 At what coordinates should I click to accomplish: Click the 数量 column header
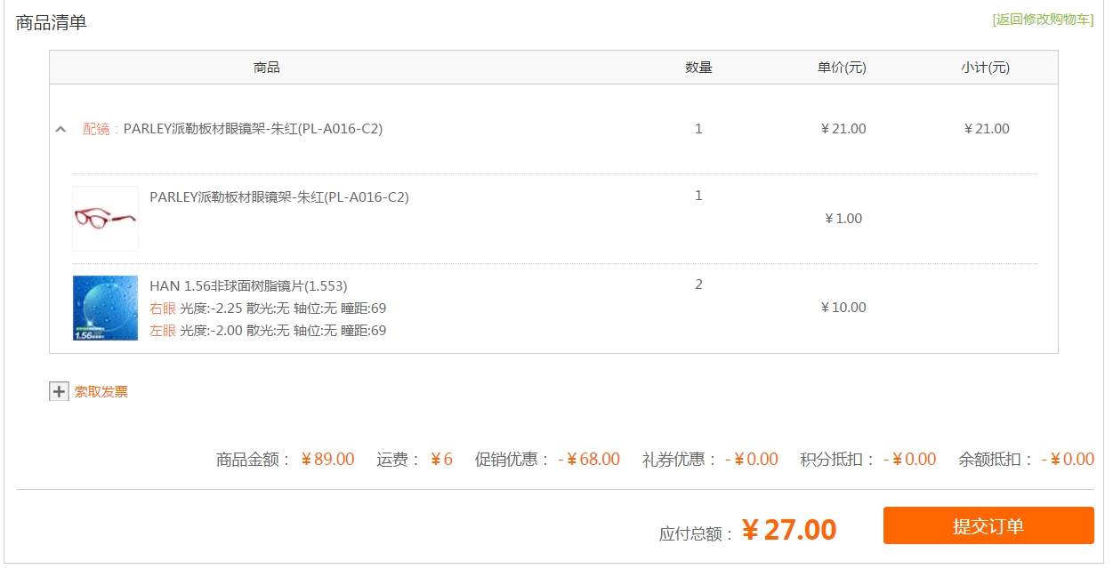[x=698, y=68]
